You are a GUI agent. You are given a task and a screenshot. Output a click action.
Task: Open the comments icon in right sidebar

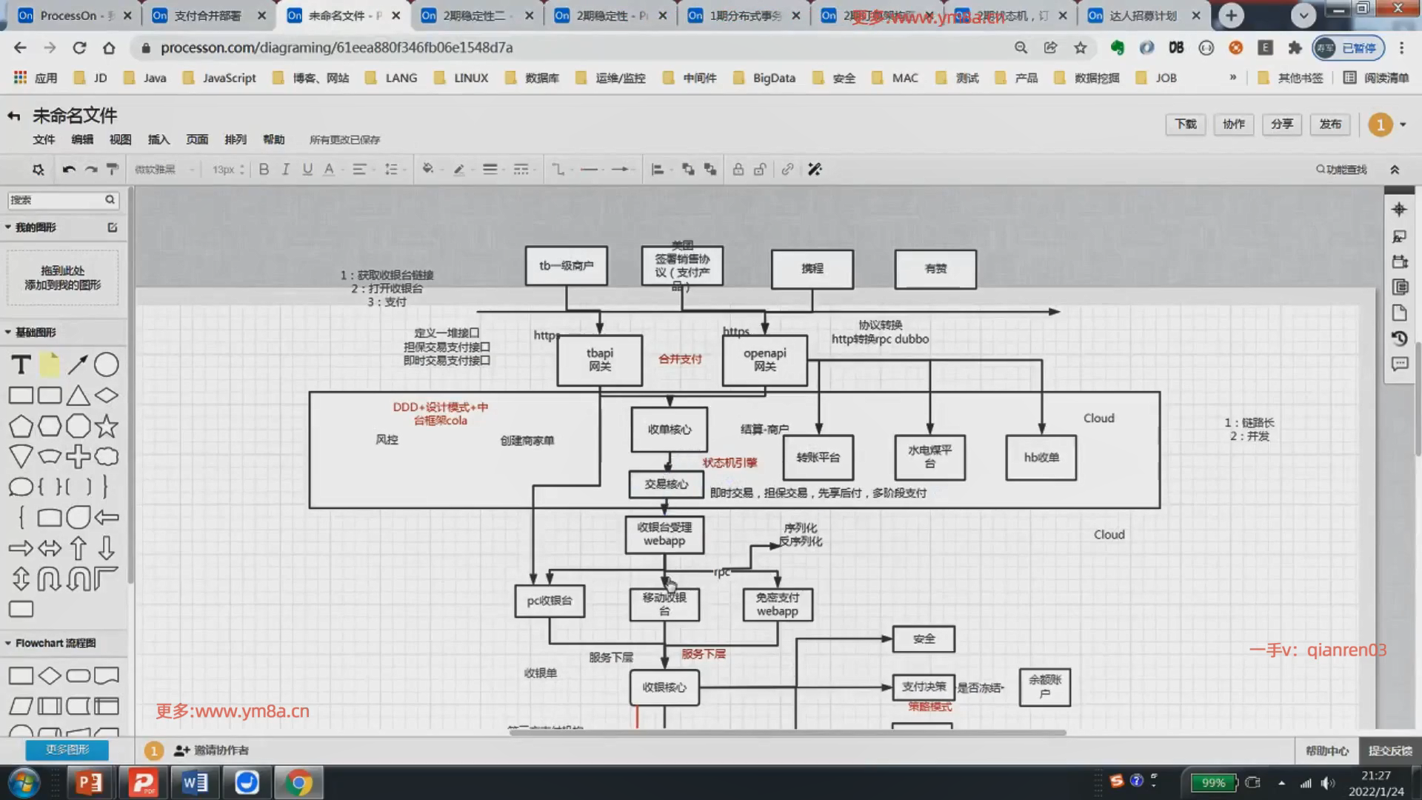coord(1399,364)
